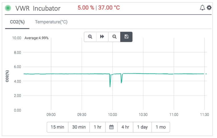Click the VWR Incubator title
This screenshot has width=217, height=138.
point(38,9)
